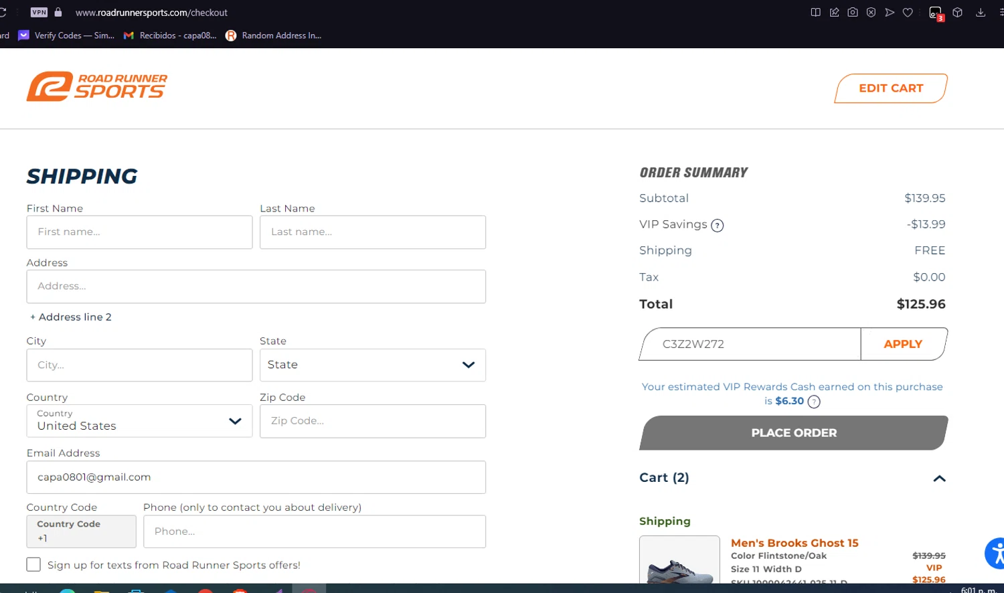
Task: Tick the sign up for texts checkbox
Action: click(33, 564)
